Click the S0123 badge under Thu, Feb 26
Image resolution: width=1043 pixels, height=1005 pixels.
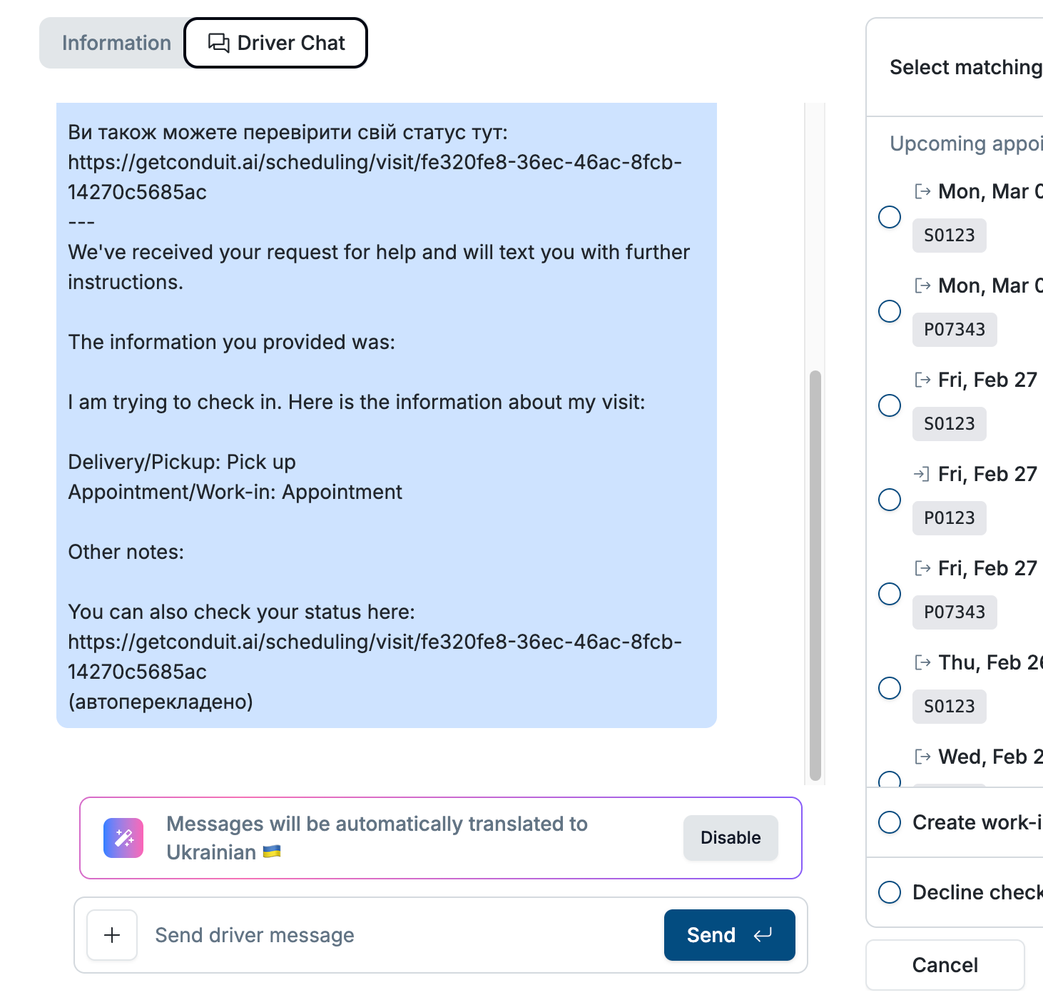coord(949,707)
